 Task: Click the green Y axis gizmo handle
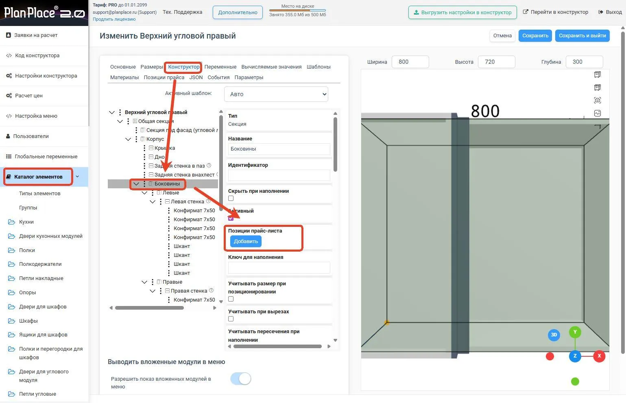coord(575,332)
